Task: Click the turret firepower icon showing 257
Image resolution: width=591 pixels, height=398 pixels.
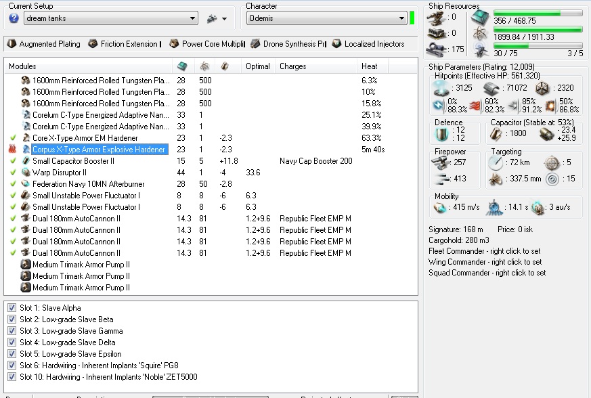Action: 440,163
